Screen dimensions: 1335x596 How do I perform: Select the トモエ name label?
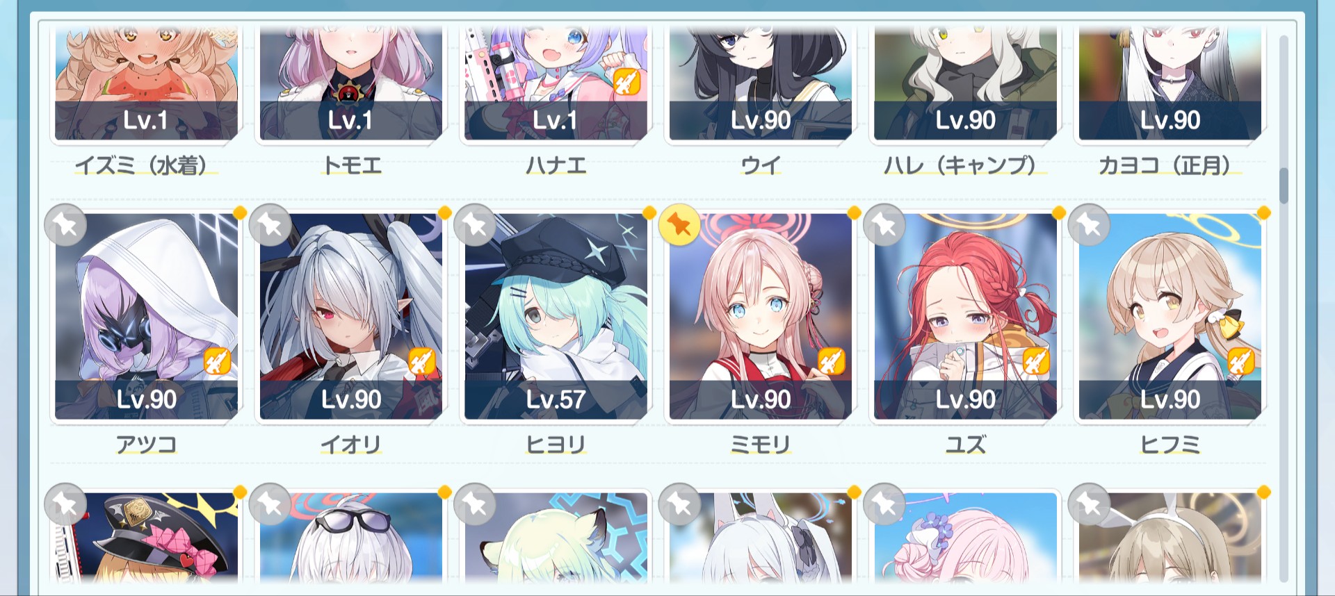pos(351,165)
